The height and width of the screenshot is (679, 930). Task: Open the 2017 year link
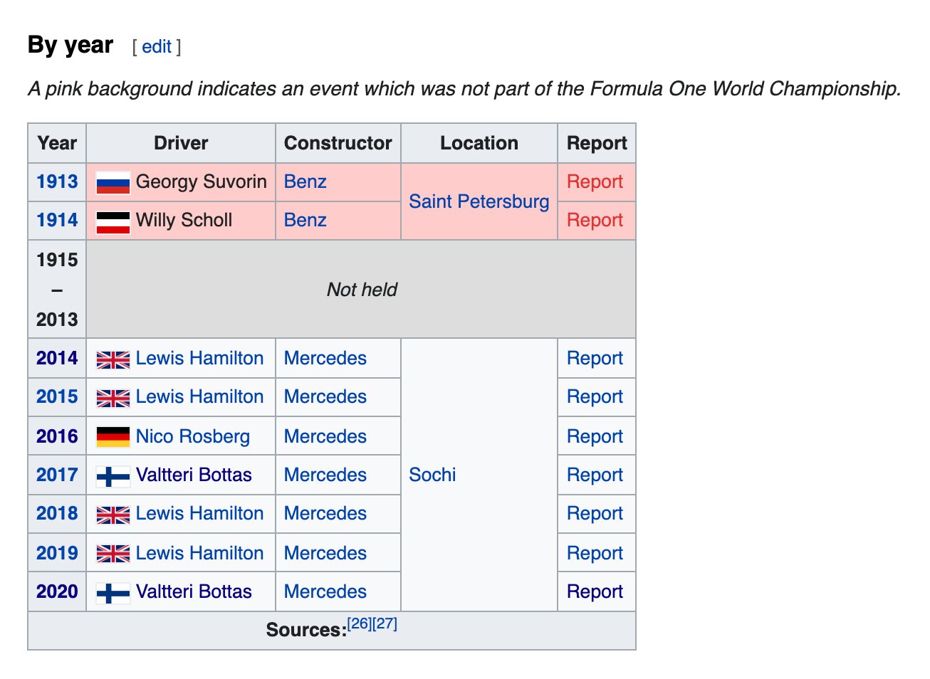coord(57,475)
